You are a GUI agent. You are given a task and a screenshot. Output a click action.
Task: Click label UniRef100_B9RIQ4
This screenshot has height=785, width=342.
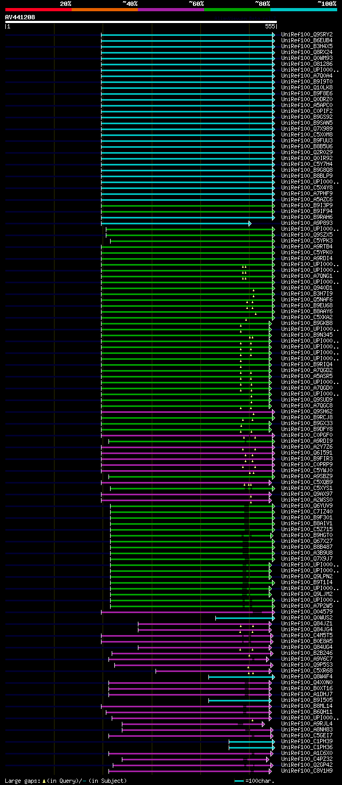pyautogui.click(x=307, y=364)
